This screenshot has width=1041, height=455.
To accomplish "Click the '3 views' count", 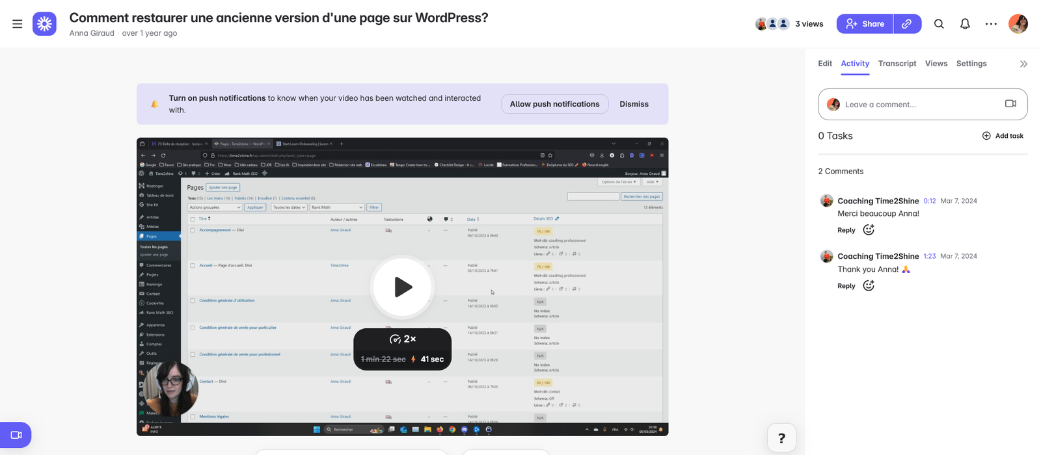I will 809,24.
